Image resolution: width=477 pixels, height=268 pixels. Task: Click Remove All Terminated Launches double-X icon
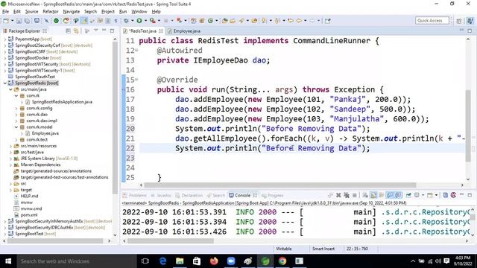(x=346, y=195)
